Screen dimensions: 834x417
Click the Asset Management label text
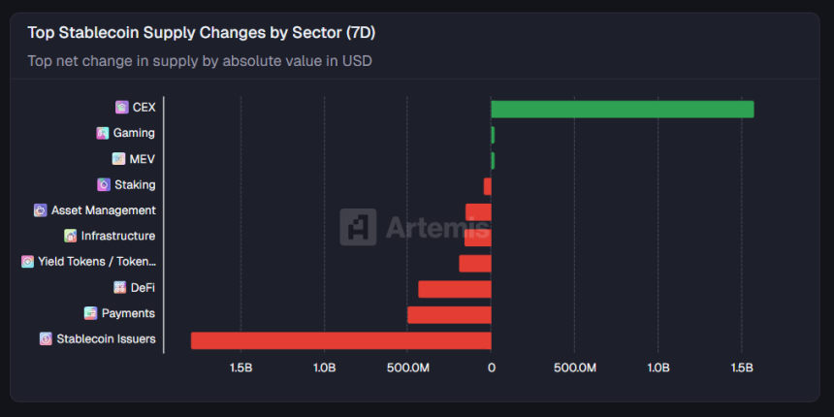(103, 210)
